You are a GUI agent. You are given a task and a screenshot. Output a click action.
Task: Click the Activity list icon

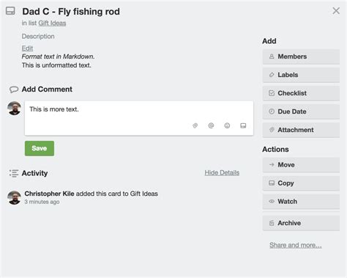(14, 173)
